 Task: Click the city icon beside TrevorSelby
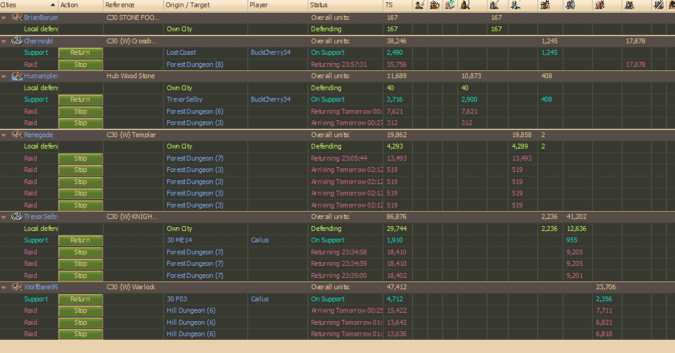[17, 217]
